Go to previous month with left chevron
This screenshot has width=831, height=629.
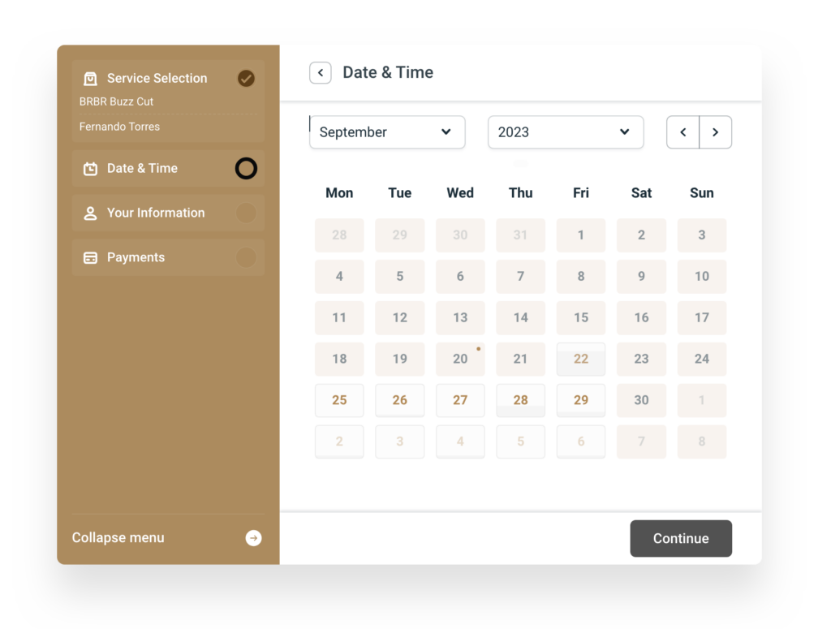coord(683,132)
